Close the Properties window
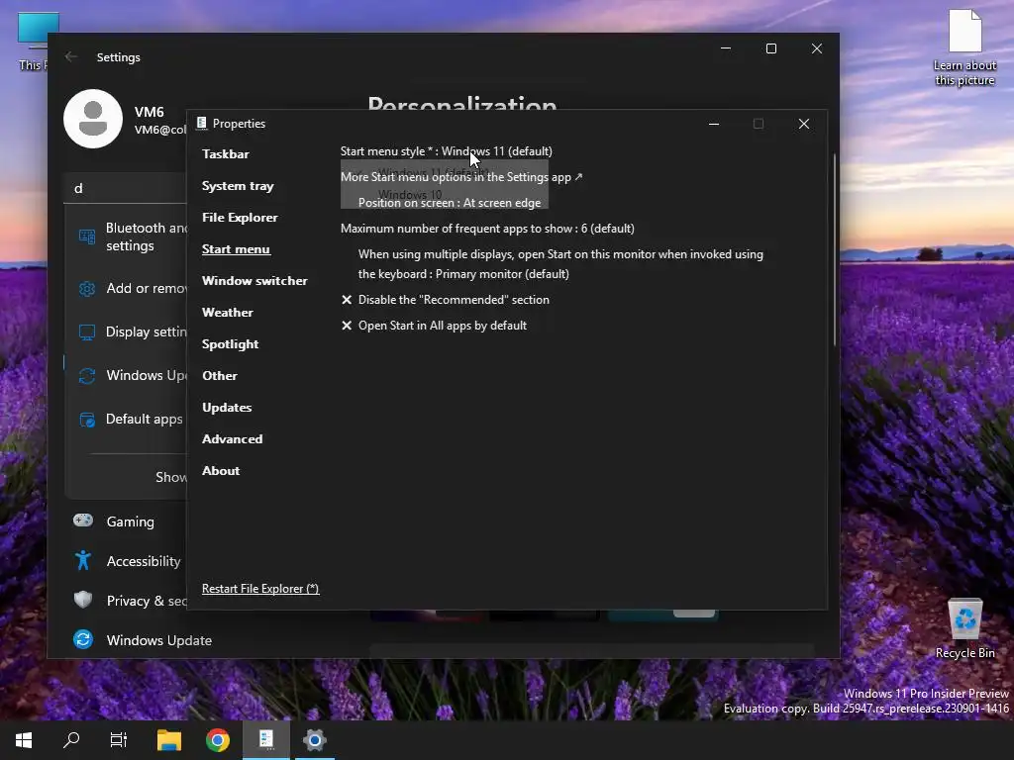1014x760 pixels. [x=804, y=124]
